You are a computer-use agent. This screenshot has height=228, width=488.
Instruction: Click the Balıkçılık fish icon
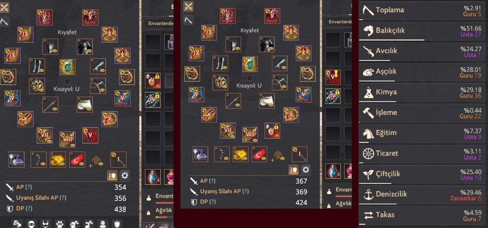tap(369, 31)
